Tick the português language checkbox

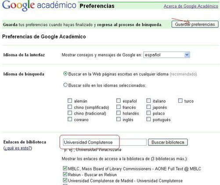pyautogui.click(x=148, y=119)
